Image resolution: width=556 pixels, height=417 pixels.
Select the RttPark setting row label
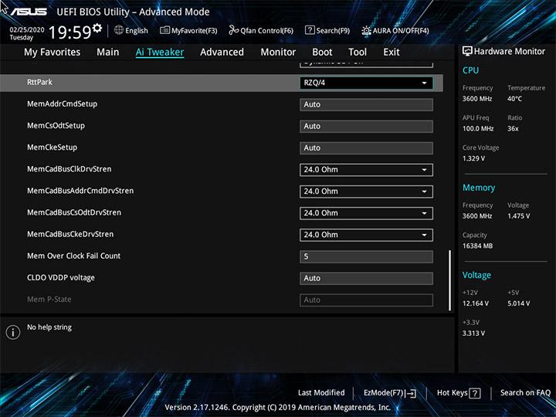(x=39, y=83)
